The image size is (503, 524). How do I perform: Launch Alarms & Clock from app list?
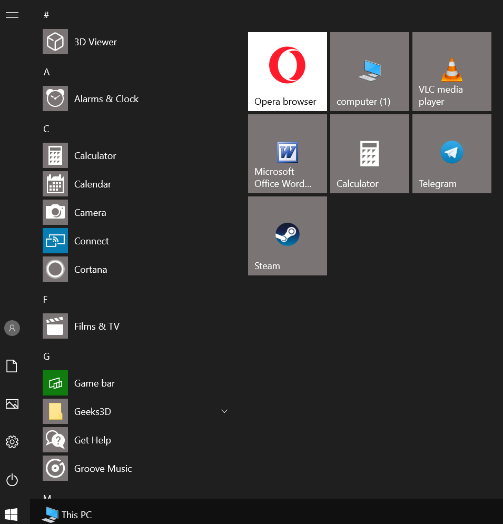tap(55, 98)
